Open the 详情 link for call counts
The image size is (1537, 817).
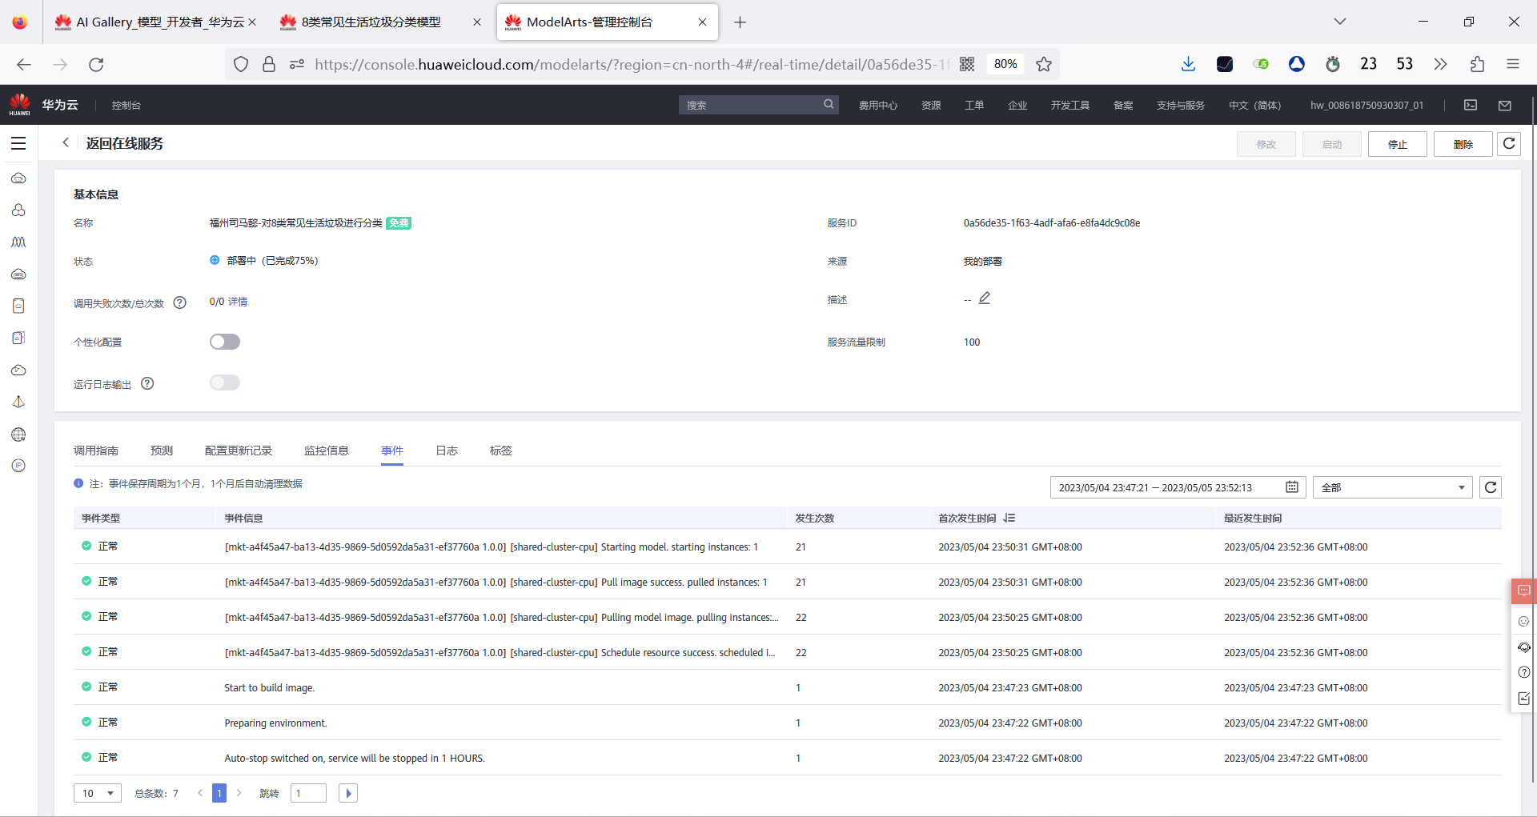(x=238, y=302)
